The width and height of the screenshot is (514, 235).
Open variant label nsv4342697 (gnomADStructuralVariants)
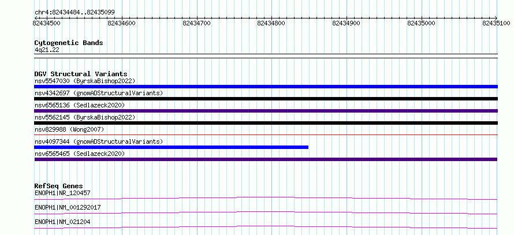pos(99,93)
